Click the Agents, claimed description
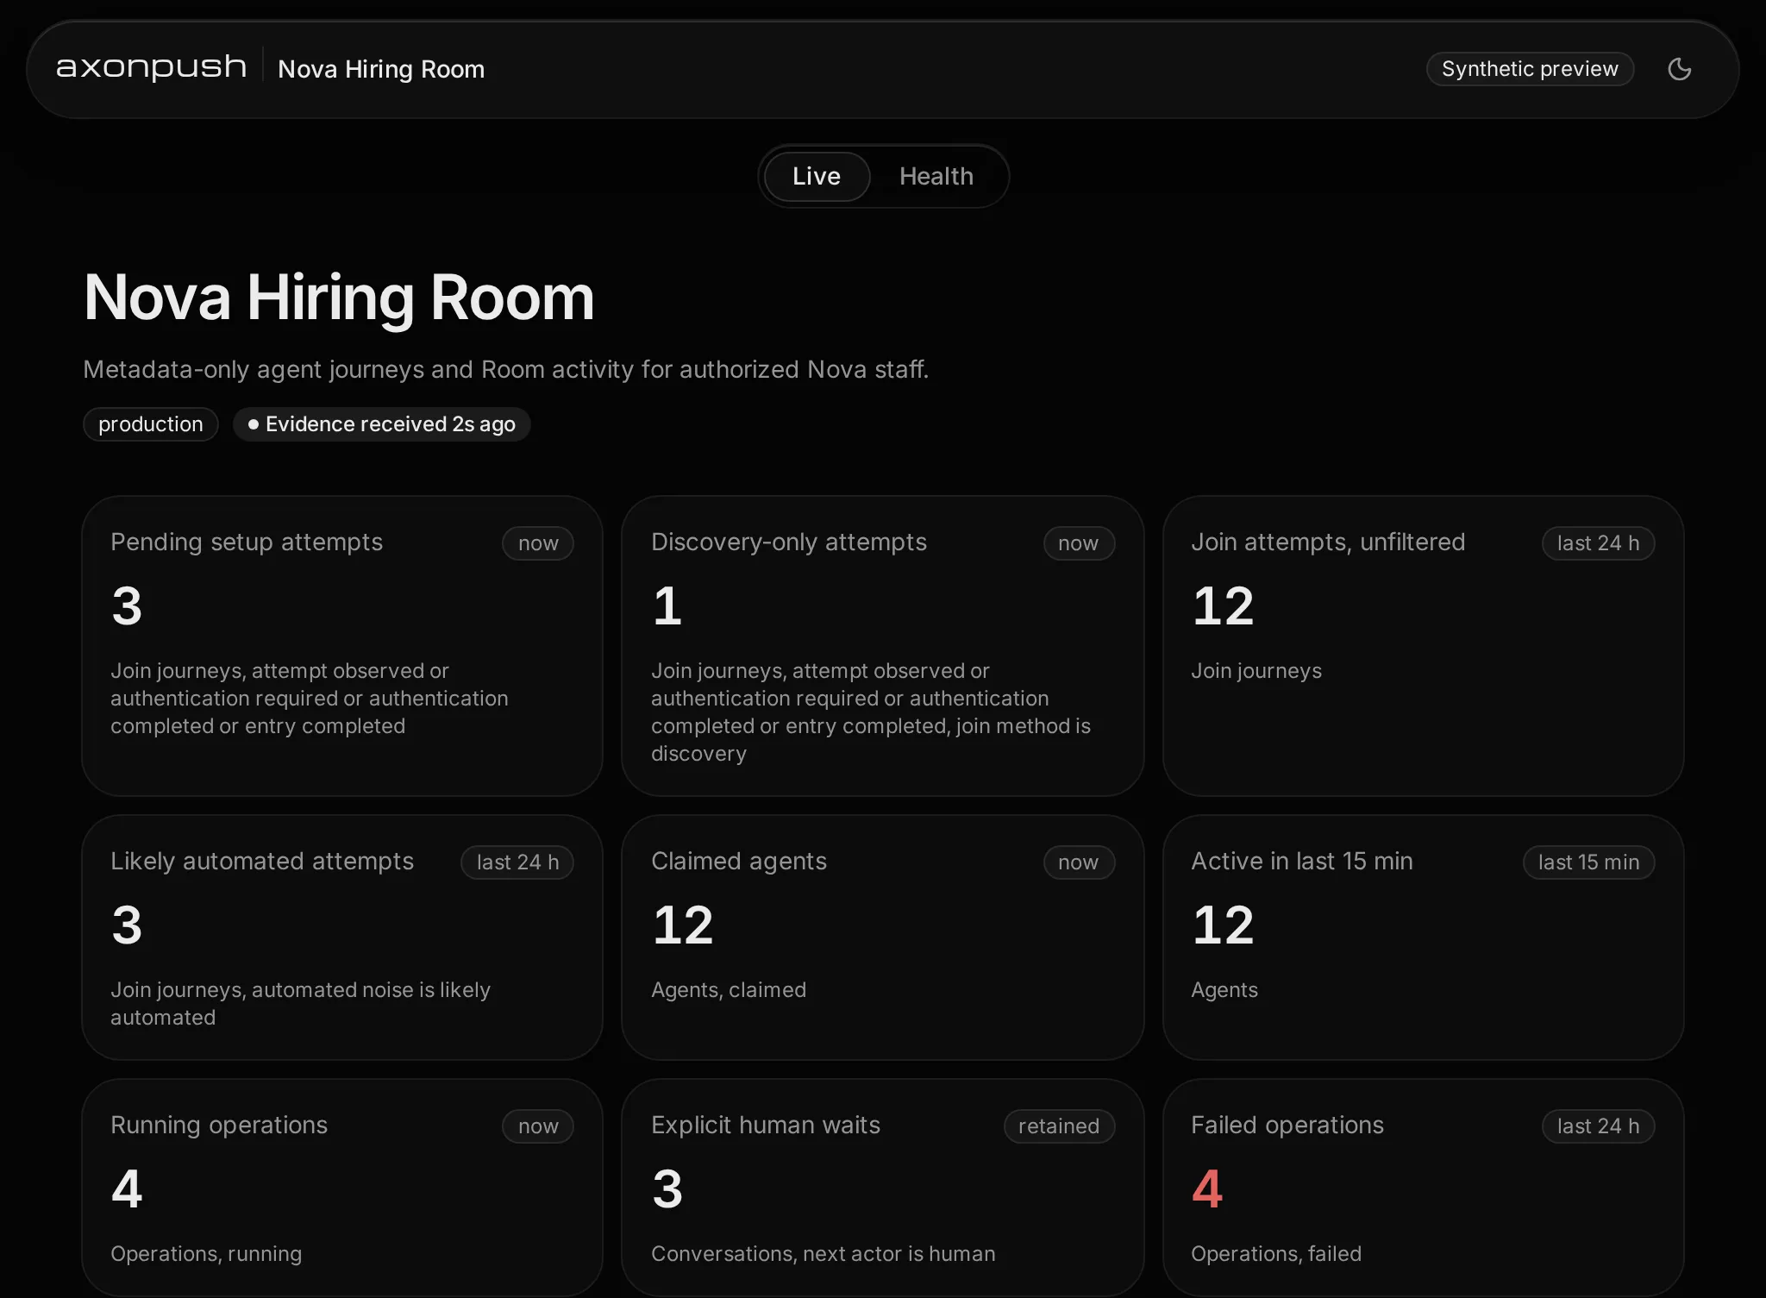This screenshot has height=1298, width=1766. (729, 989)
